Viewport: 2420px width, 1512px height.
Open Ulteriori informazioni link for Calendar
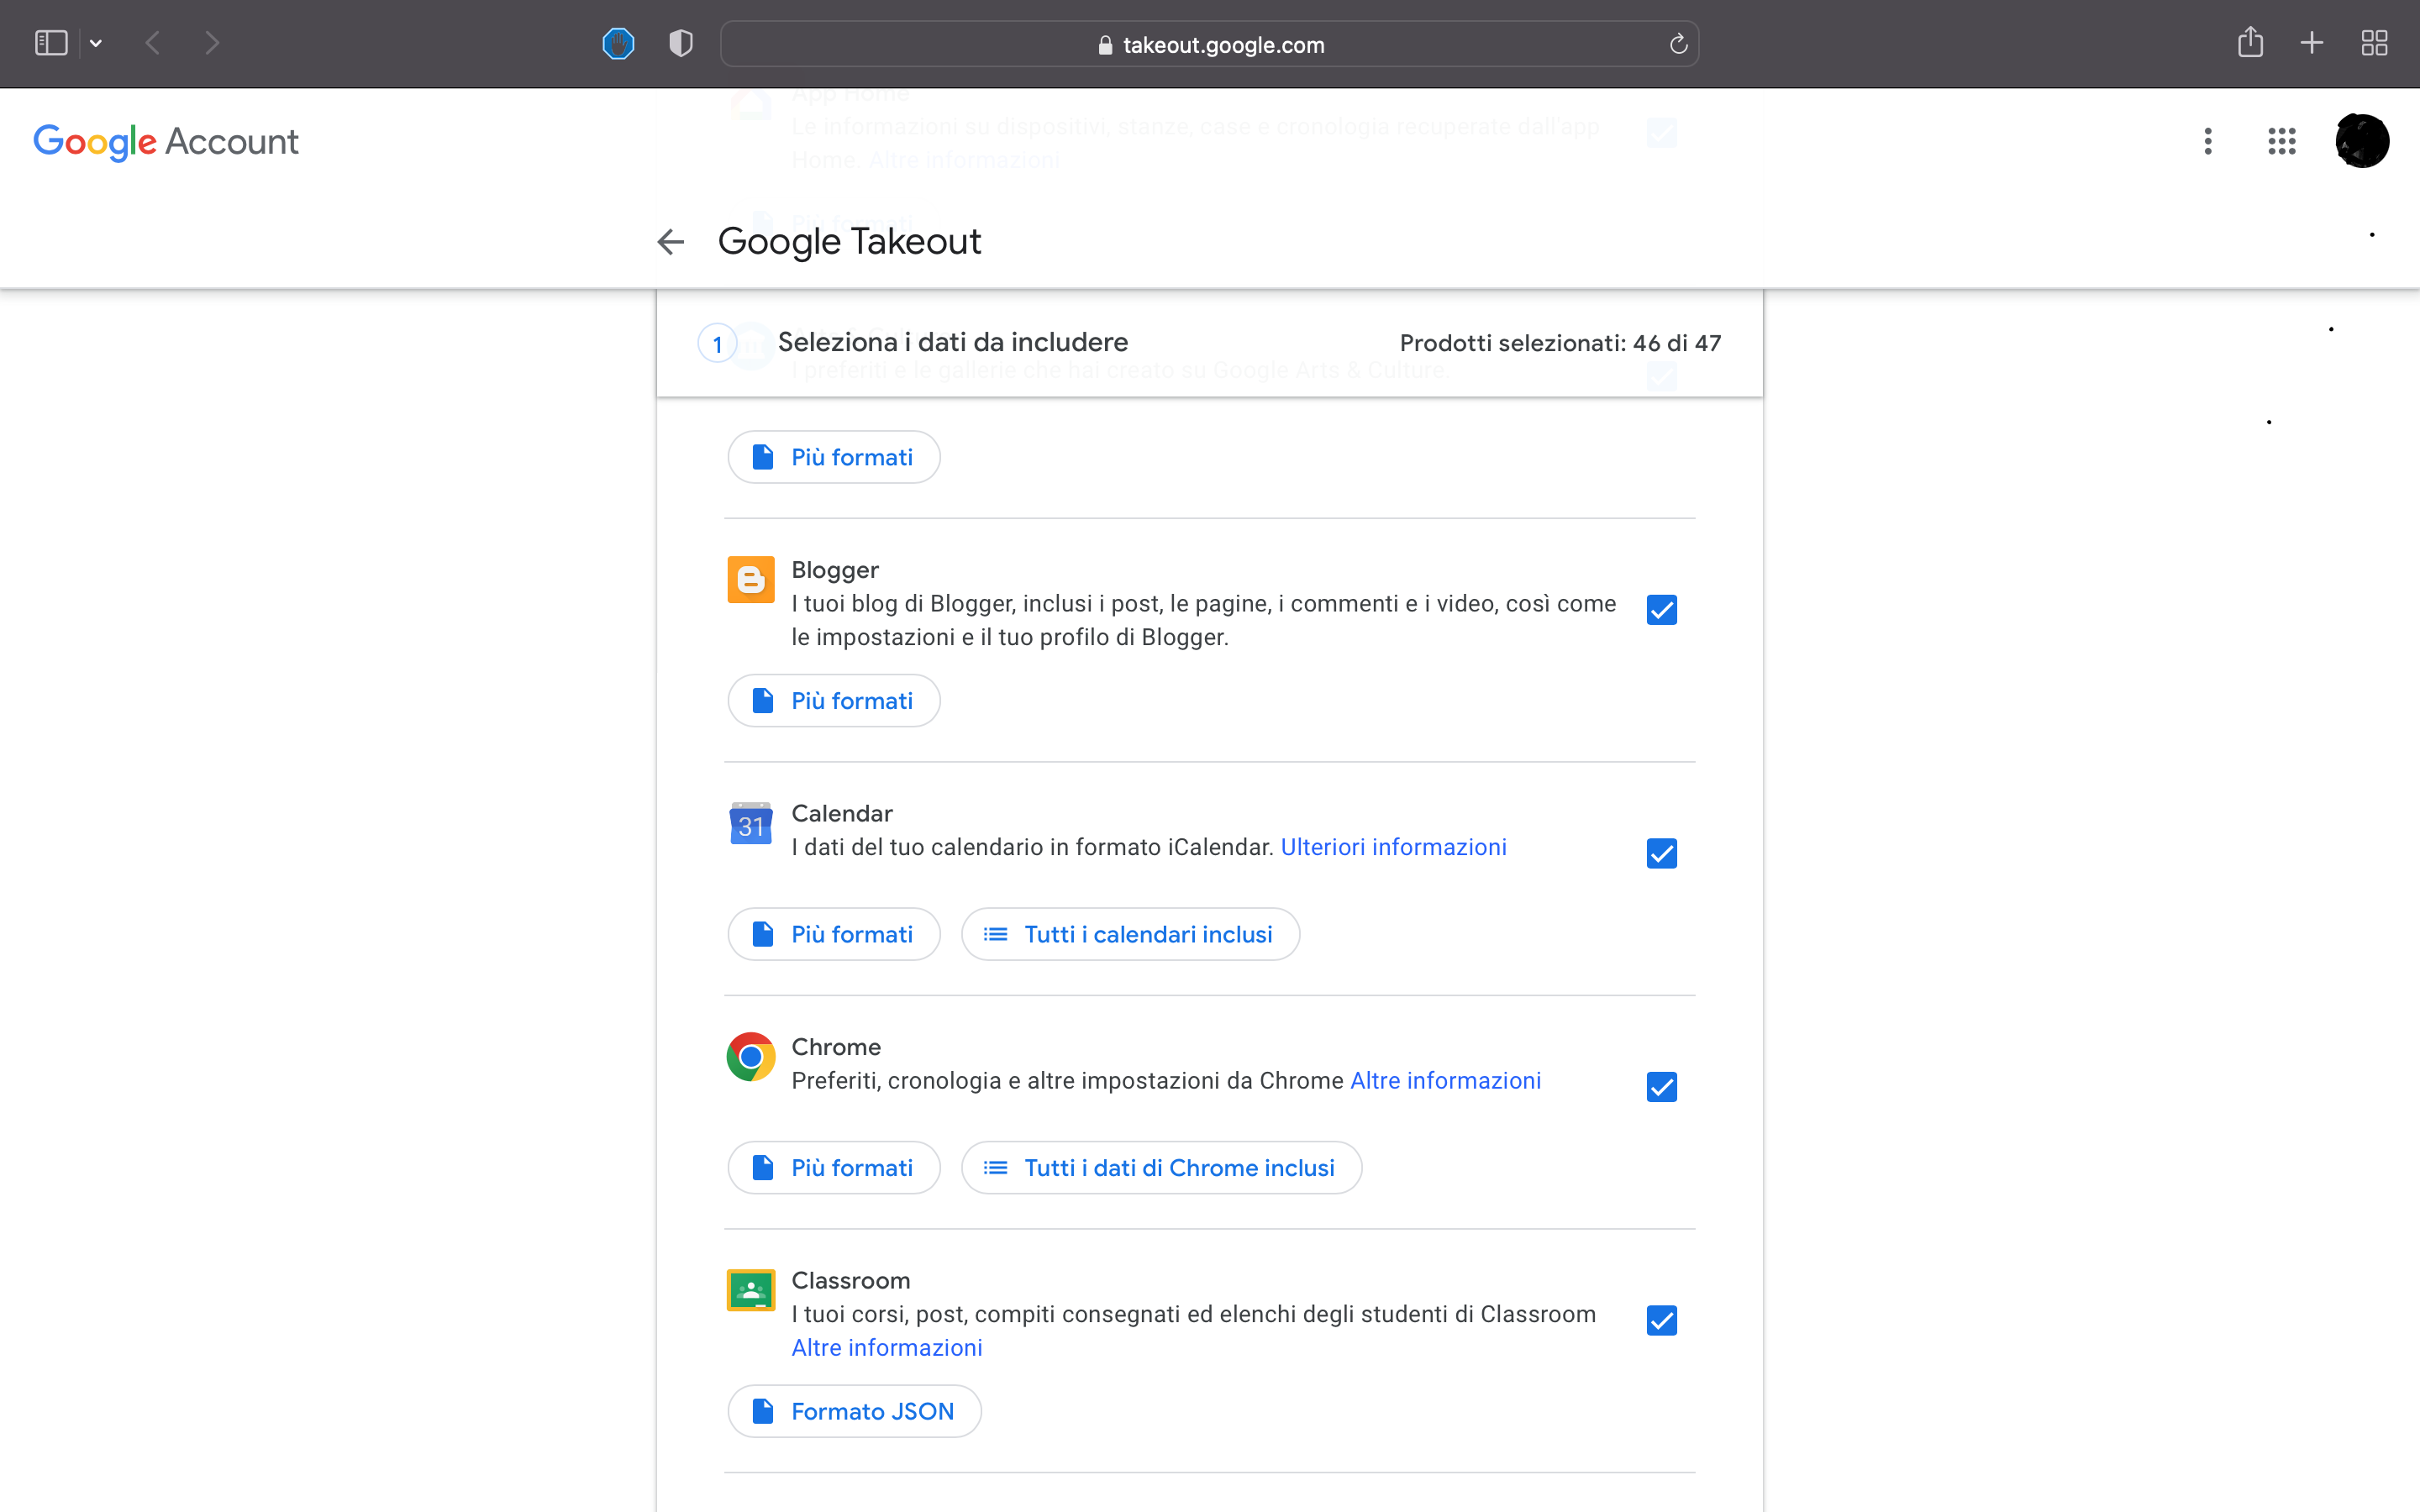[1394, 846]
